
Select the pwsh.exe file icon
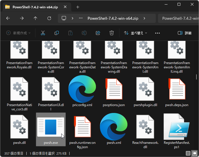click(51, 127)
